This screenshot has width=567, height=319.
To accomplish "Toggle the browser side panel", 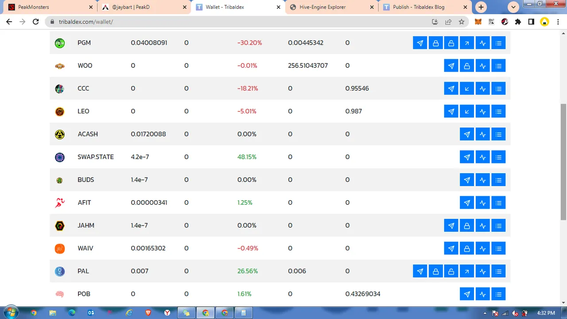I will pos(531,22).
